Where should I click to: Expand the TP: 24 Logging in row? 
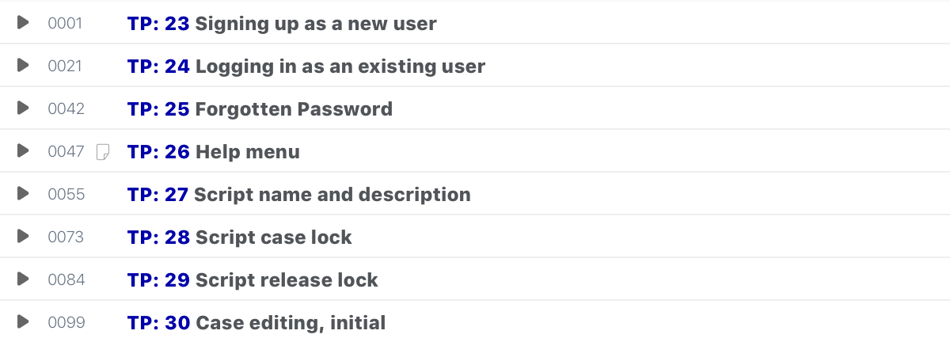click(23, 66)
